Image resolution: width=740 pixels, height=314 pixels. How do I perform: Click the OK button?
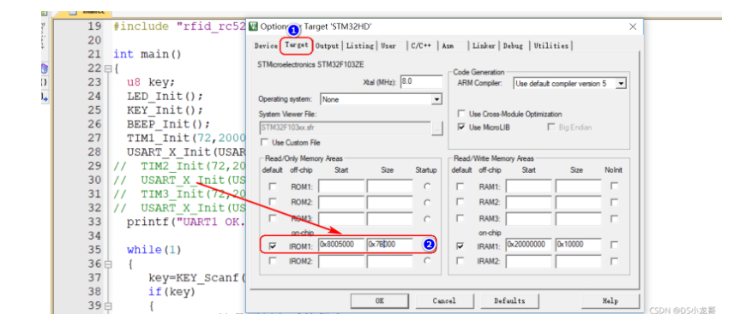coord(380,300)
